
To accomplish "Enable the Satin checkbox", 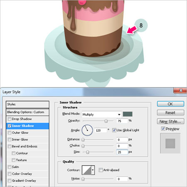I will [10, 167].
